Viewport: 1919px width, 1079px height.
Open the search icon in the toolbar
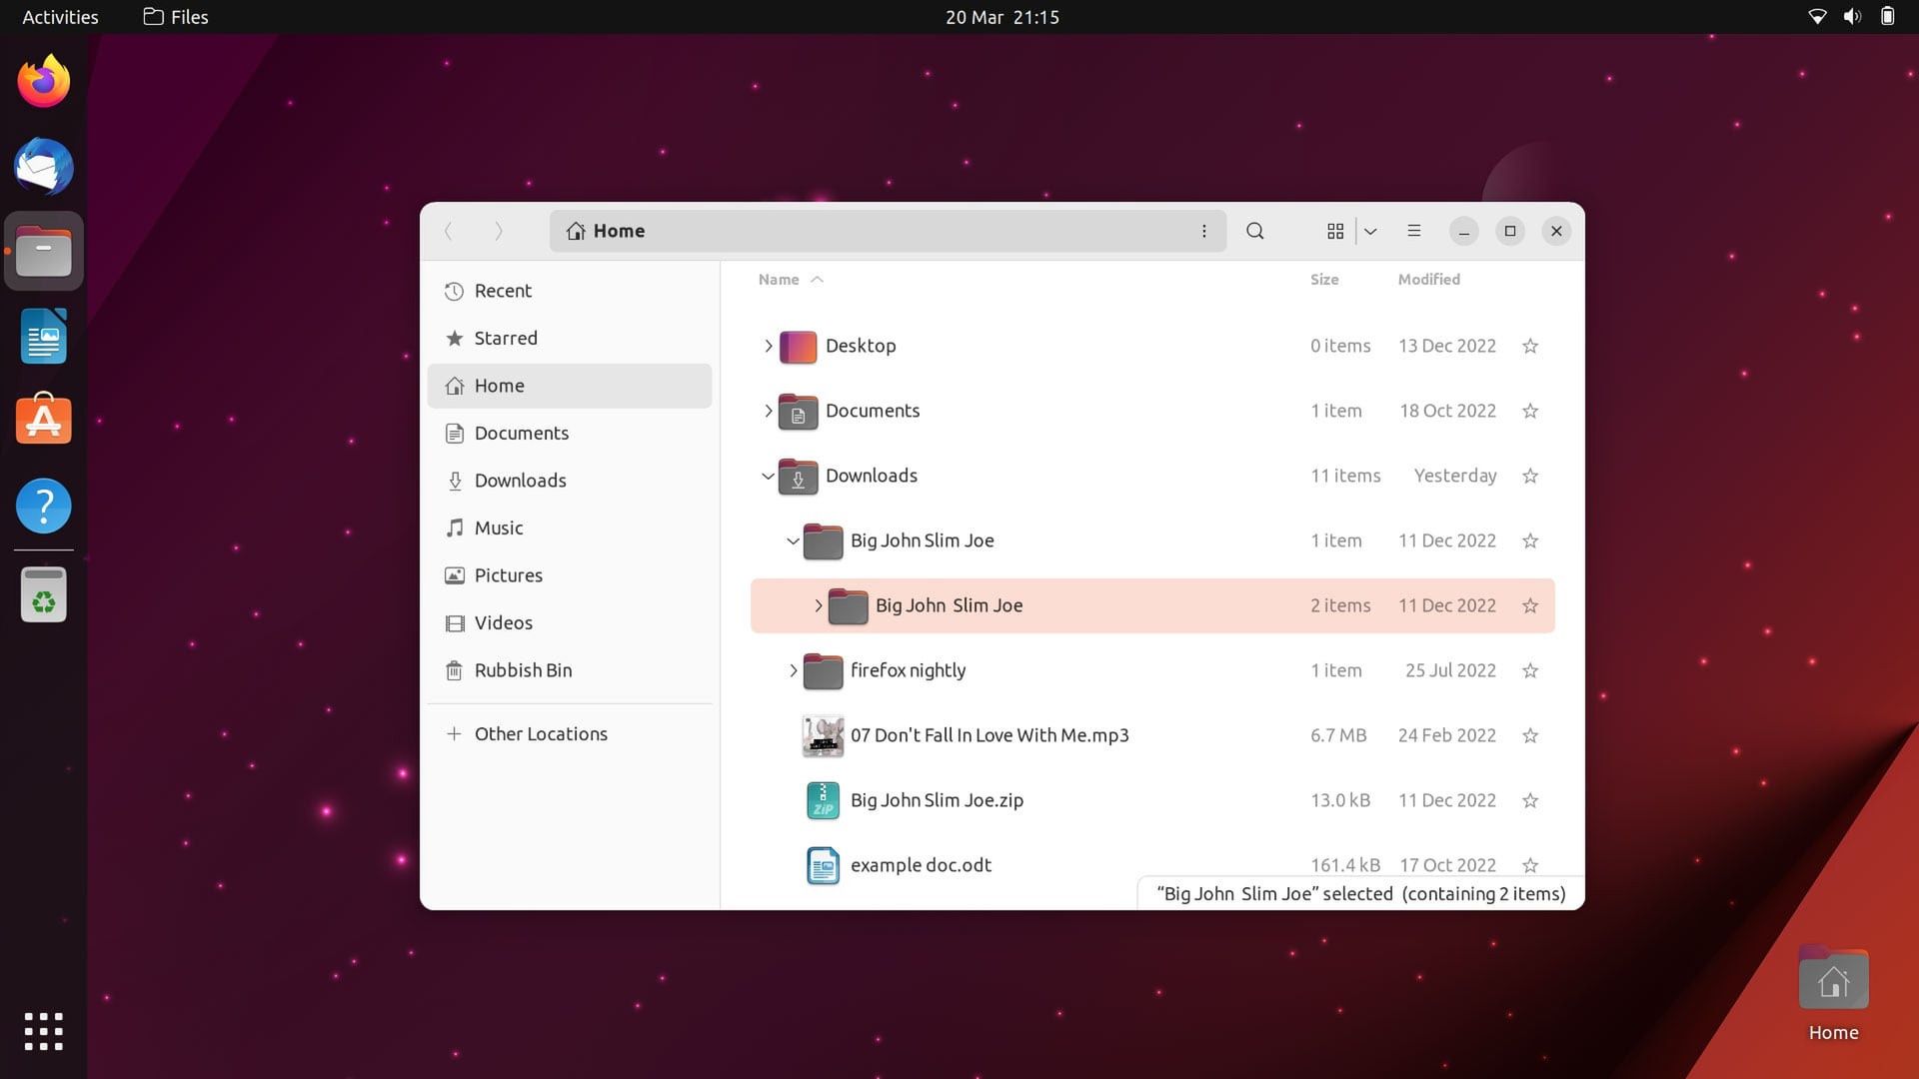[1254, 231]
